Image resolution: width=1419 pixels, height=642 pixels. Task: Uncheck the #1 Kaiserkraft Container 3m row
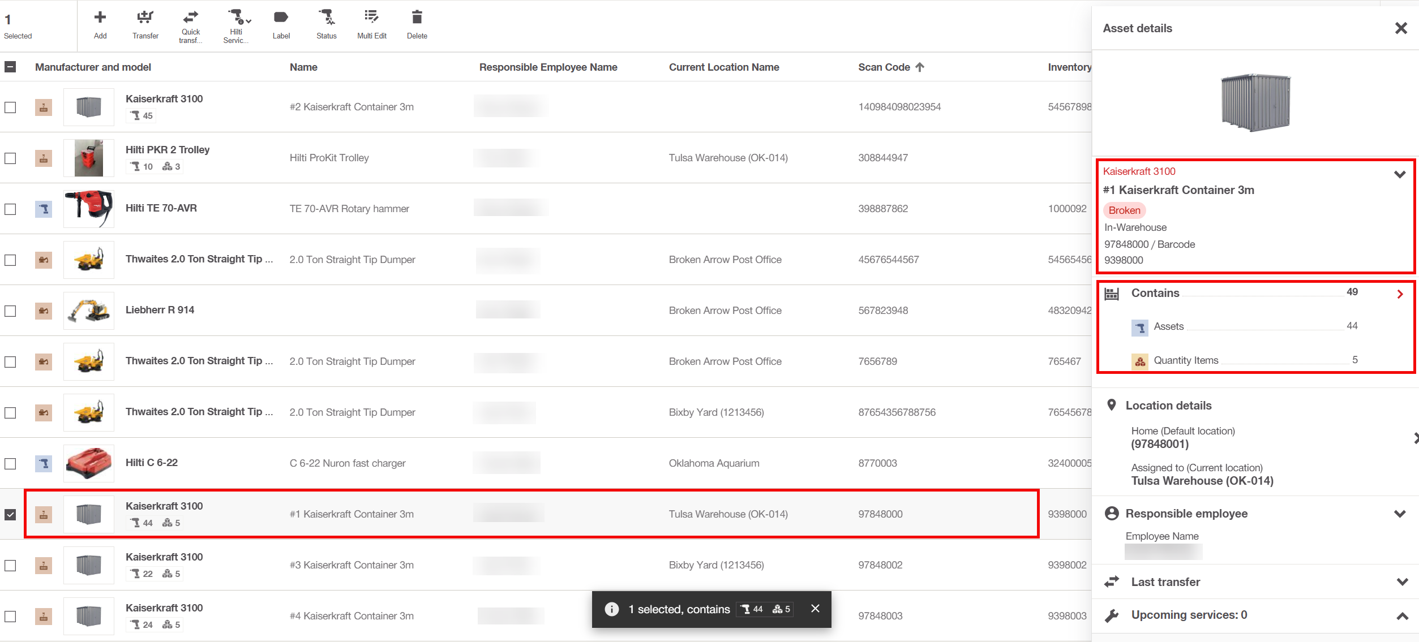click(x=10, y=514)
